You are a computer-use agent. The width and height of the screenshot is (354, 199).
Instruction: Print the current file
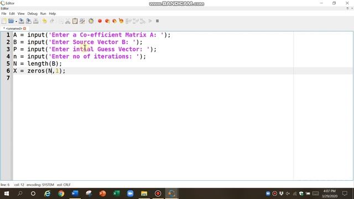click(35, 21)
